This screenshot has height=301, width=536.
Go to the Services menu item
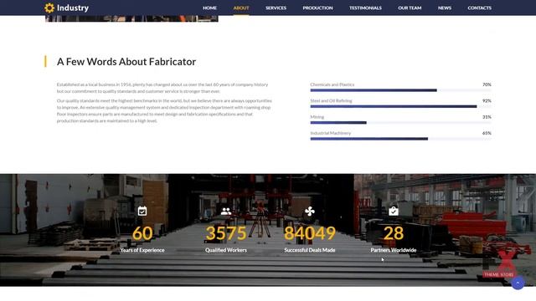[276, 8]
